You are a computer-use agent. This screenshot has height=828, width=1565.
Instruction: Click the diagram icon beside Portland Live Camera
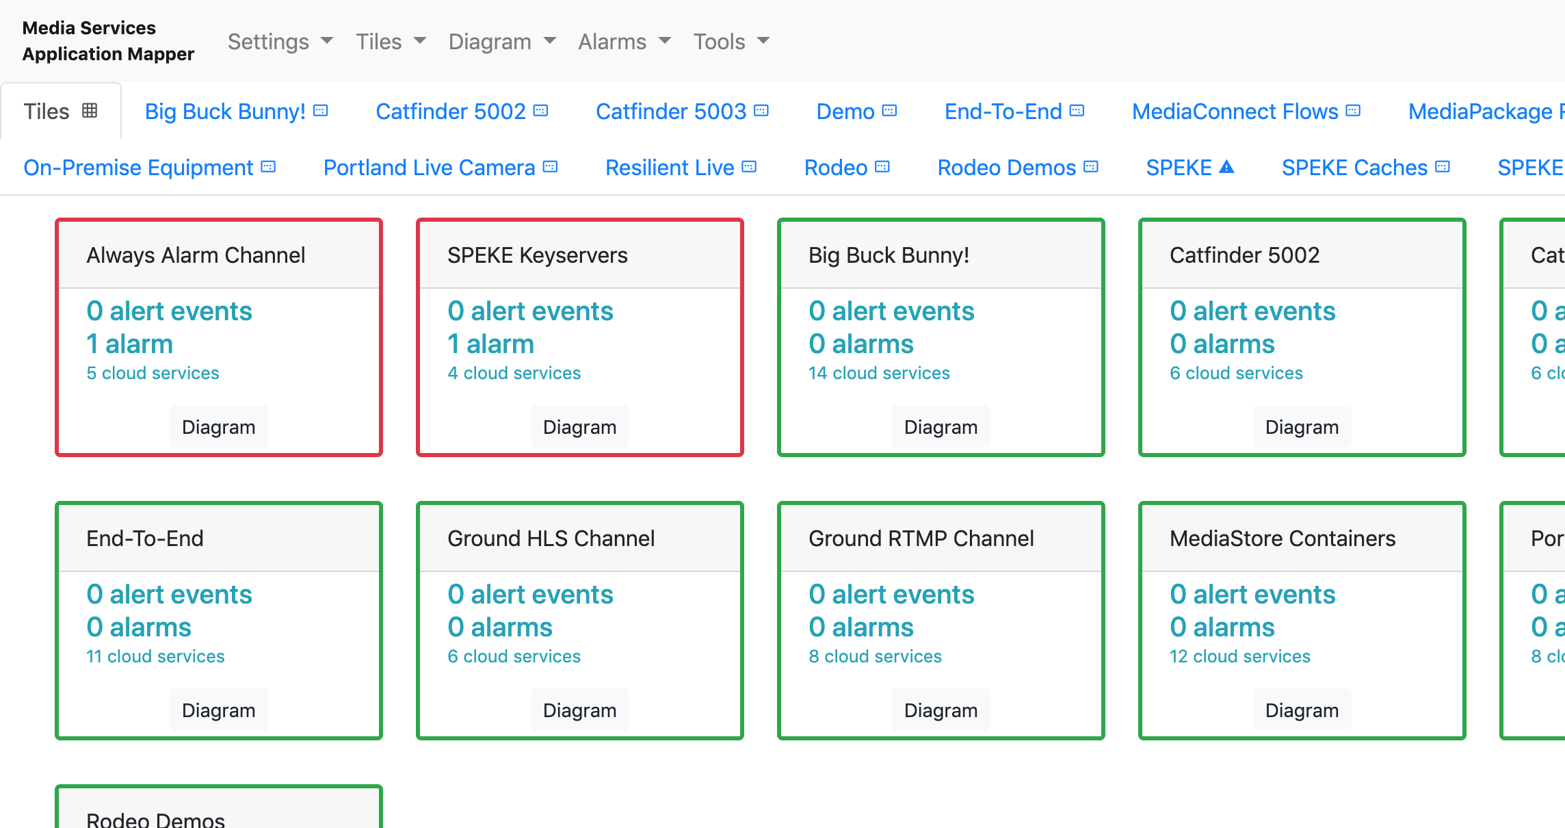tap(551, 167)
